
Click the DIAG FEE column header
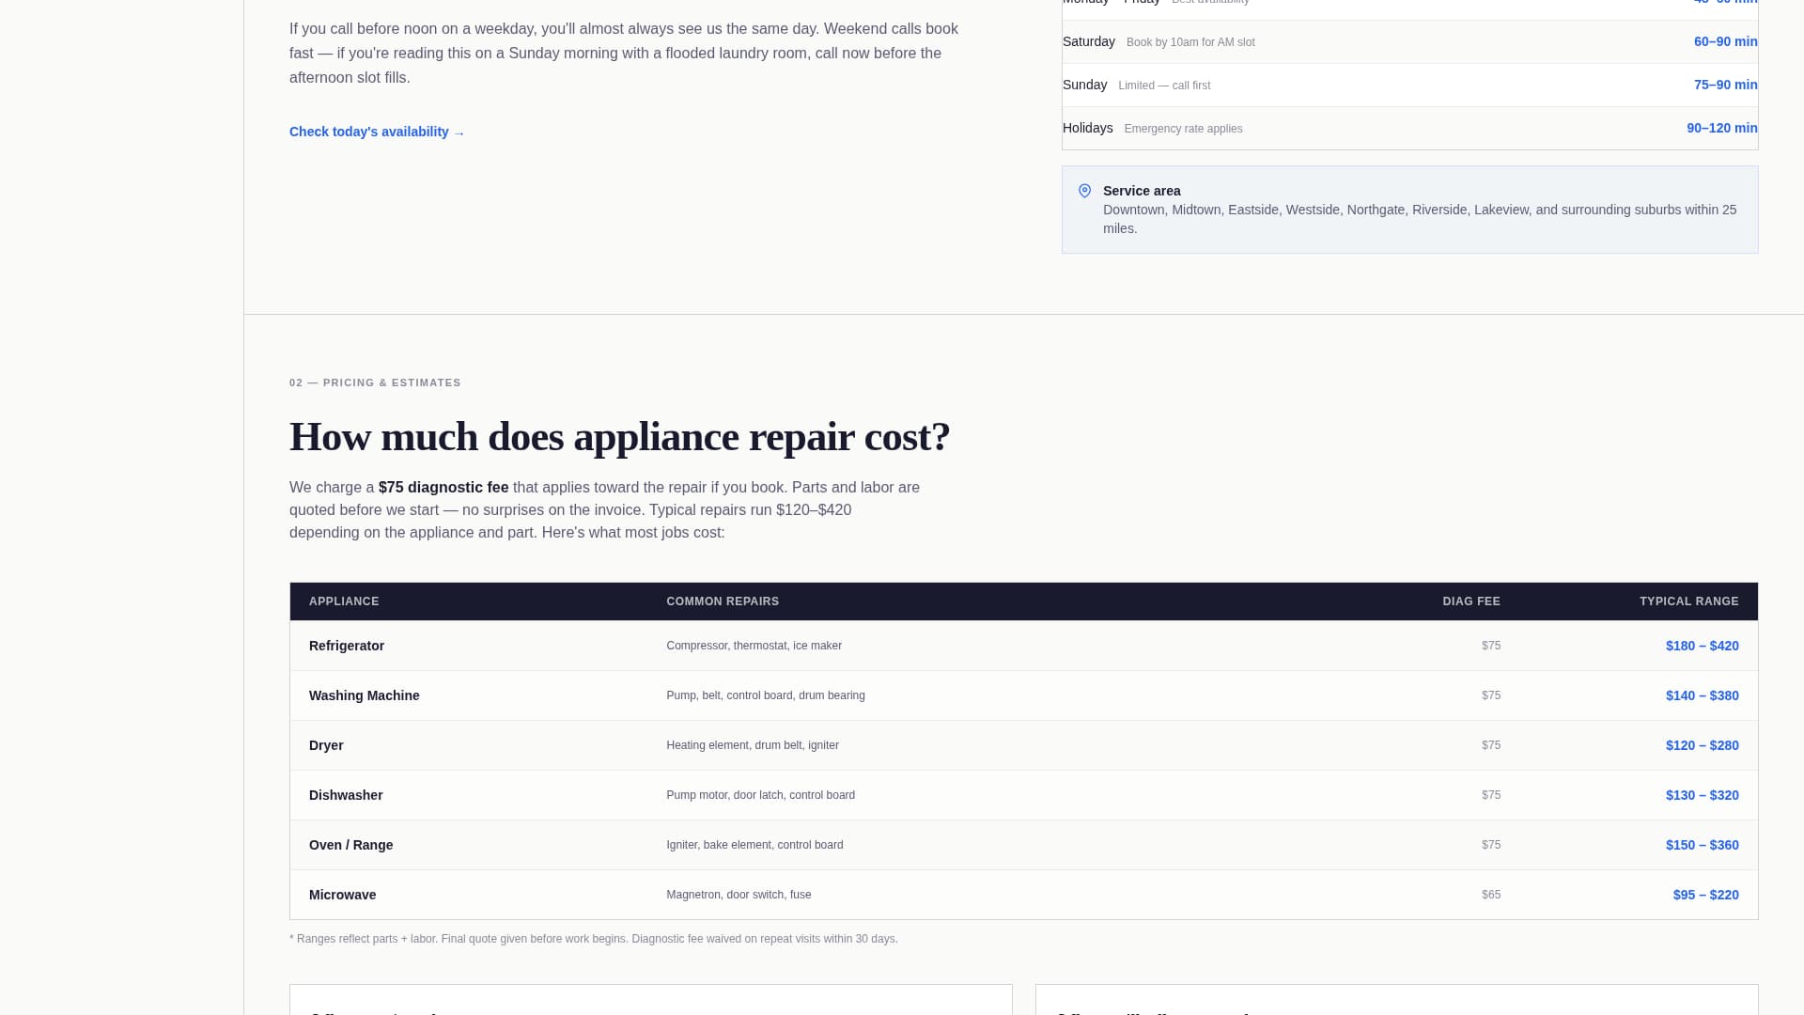[1471, 601]
